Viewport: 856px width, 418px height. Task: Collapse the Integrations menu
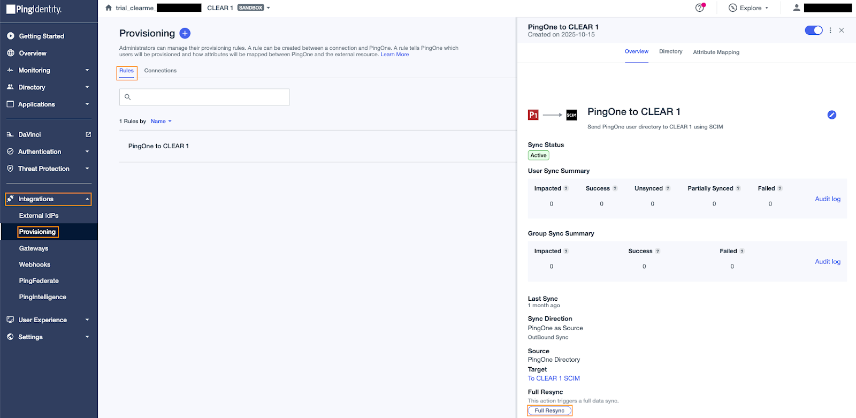click(x=87, y=199)
